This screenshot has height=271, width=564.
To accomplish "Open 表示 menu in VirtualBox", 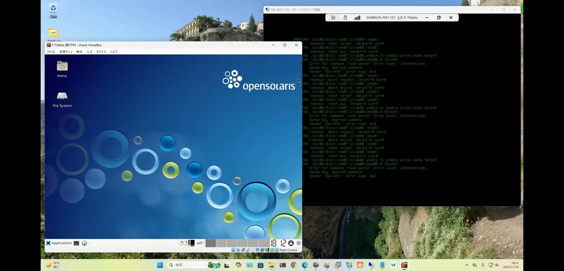I will (x=79, y=52).
